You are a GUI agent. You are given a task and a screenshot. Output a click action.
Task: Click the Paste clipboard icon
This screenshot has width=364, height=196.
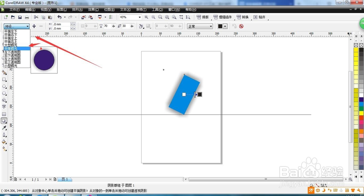(50, 17)
